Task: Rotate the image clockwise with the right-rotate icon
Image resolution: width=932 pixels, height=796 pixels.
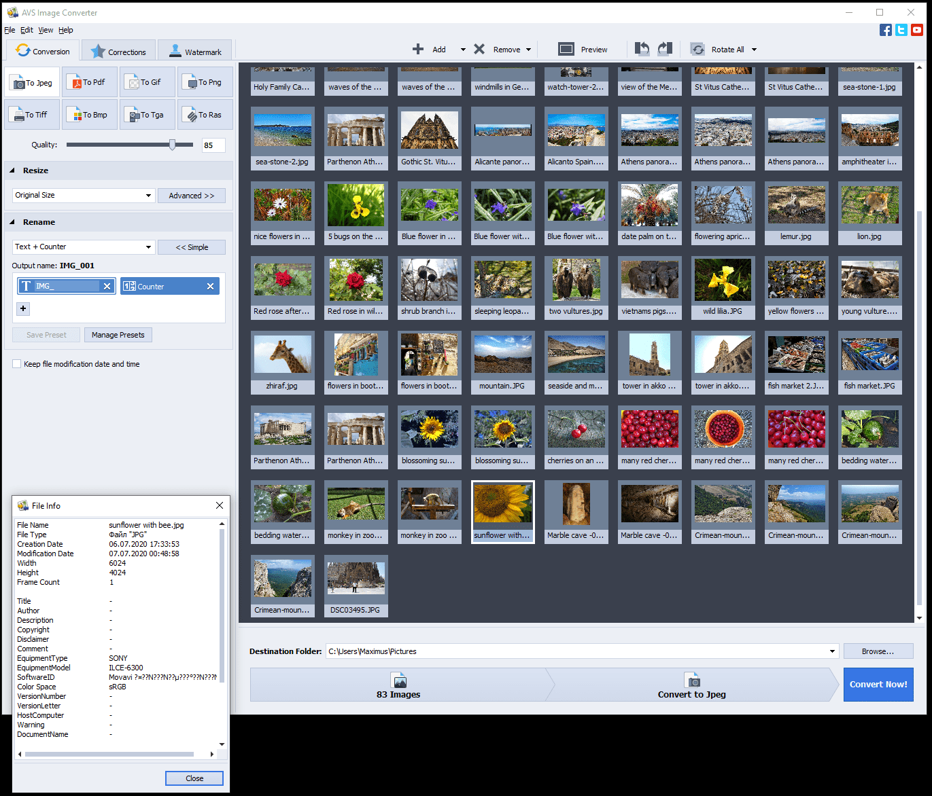Action: click(665, 49)
